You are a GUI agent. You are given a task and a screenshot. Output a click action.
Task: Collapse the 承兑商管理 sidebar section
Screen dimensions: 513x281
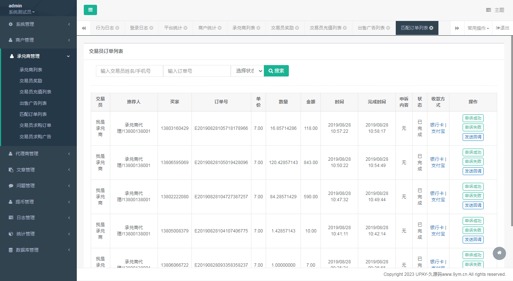click(x=38, y=56)
